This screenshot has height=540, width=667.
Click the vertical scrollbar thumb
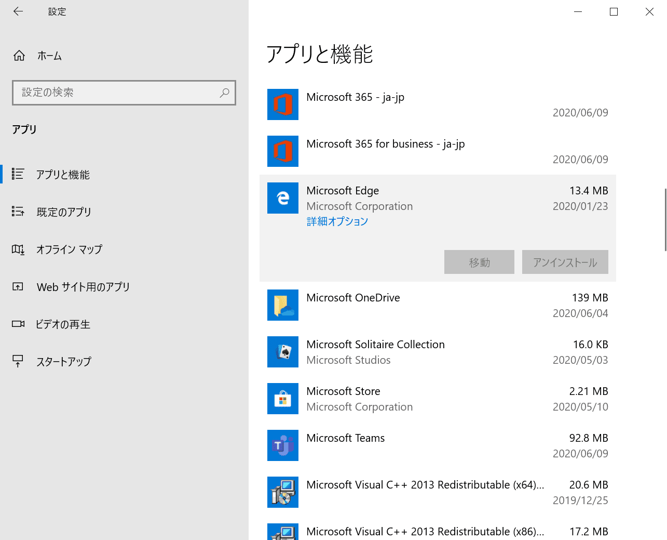(x=665, y=220)
